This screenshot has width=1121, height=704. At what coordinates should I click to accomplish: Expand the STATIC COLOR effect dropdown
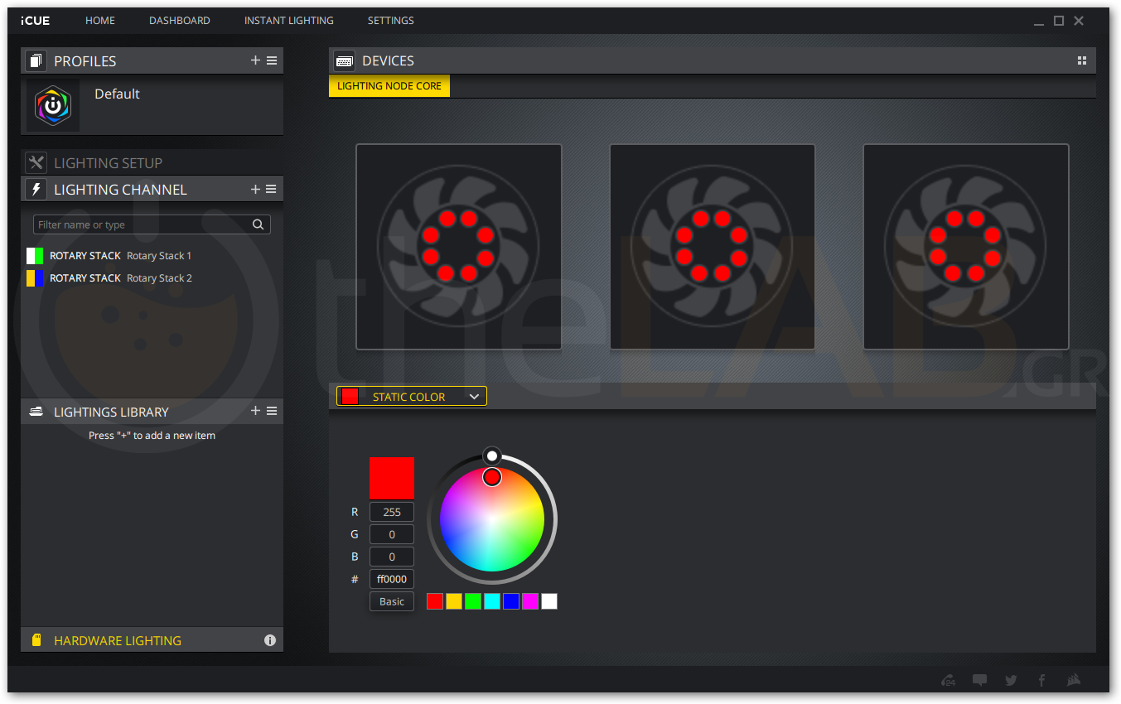[x=412, y=397]
